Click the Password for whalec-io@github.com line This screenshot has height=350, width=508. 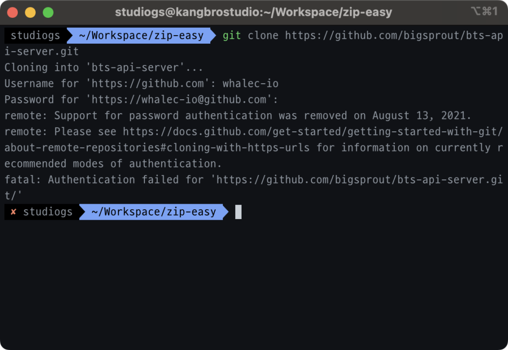141,100
